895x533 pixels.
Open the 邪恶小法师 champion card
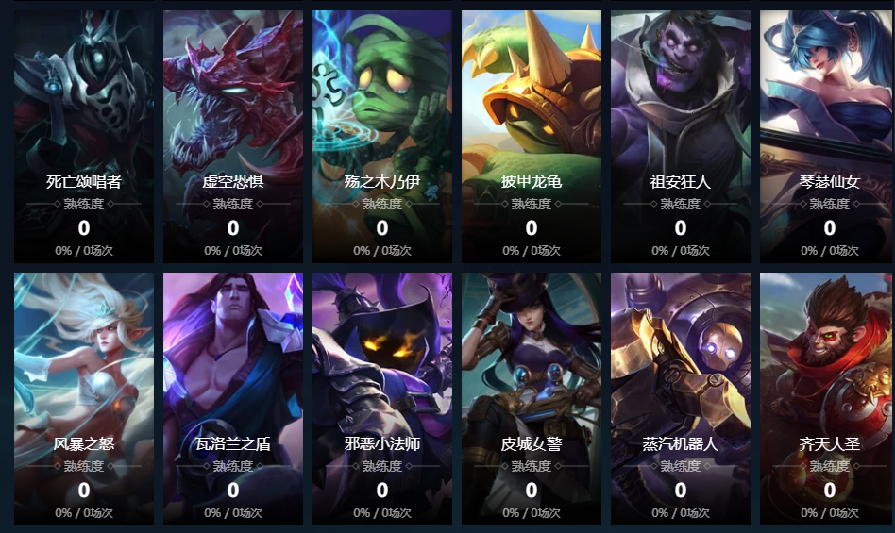[381, 398]
